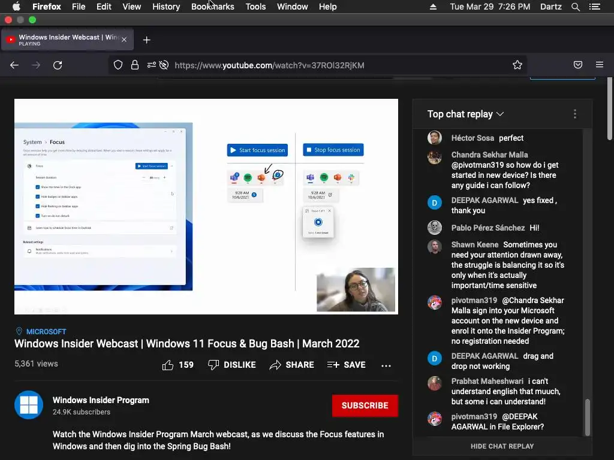Click Prabhat Maheshwari's chat avatar

(x=434, y=383)
